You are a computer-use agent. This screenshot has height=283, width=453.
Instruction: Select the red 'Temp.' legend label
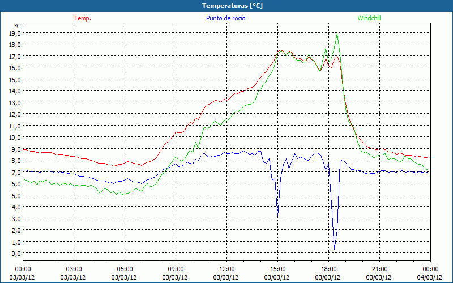click(83, 18)
